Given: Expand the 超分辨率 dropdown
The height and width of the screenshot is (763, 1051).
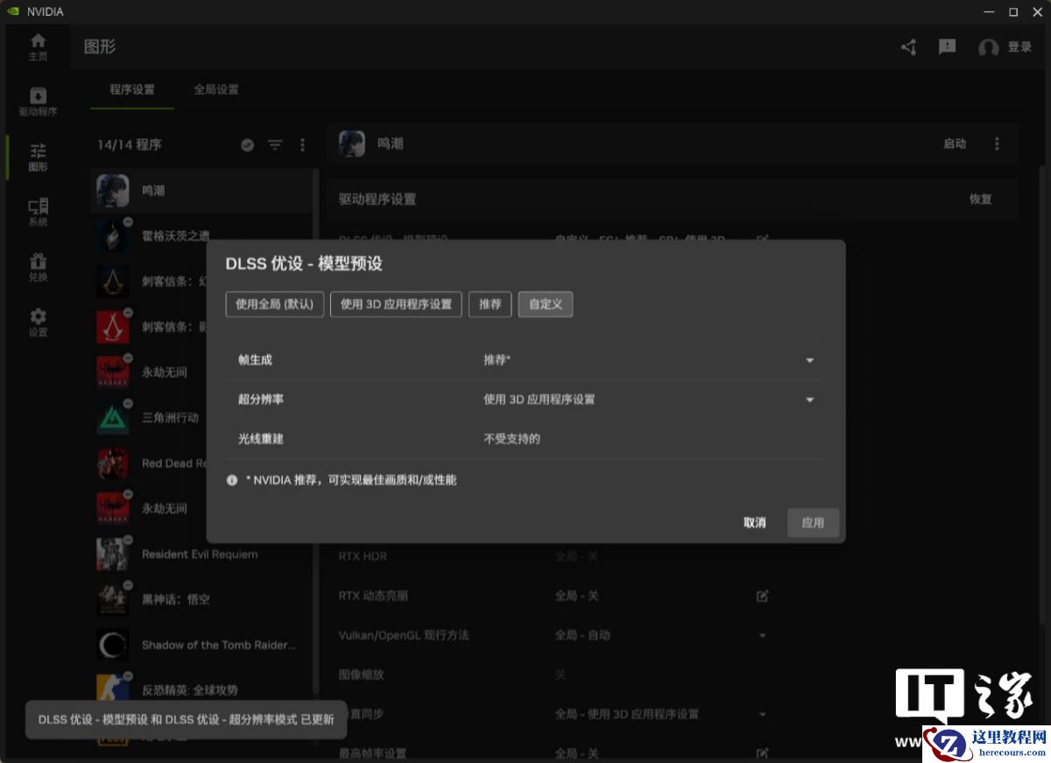Looking at the screenshot, I should (x=648, y=399).
